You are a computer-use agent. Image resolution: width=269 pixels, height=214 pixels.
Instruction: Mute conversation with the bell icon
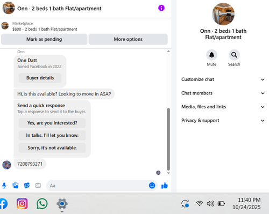[x=211, y=55]
